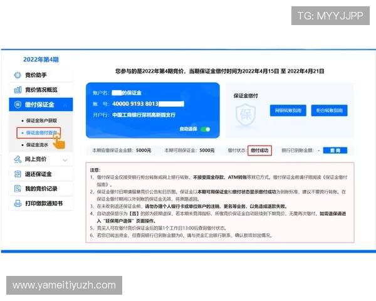Open the 竞价情况概览 menu item
376x301 pixels.
pos(41,90)
